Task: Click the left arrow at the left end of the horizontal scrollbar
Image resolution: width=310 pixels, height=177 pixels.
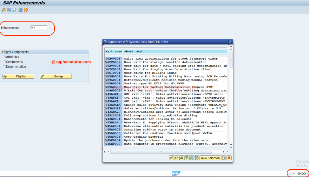Action: click(x=105, y=152)
